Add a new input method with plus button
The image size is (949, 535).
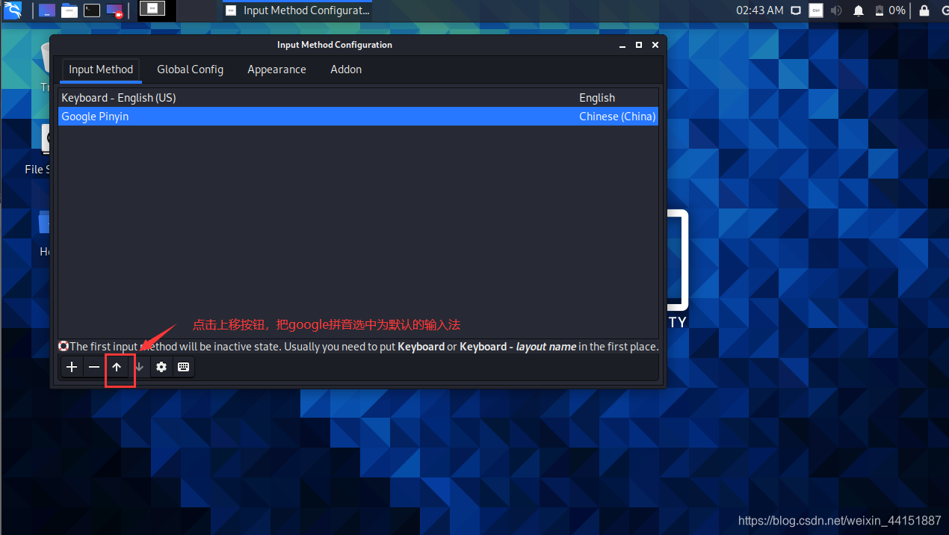(x=72, y=367)
